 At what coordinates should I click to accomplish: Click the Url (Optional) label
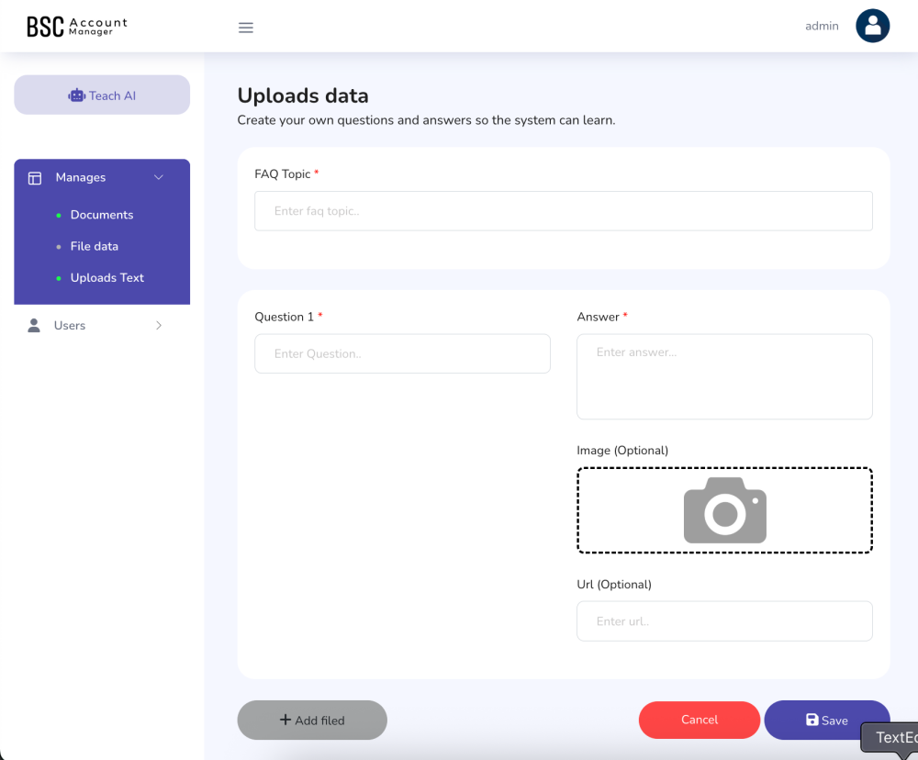click(x=614, y=585)
